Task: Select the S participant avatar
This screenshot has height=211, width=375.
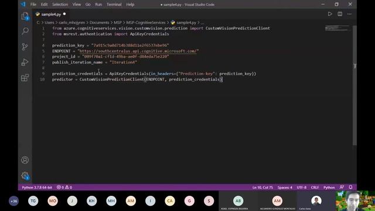Action: point(209,201)
